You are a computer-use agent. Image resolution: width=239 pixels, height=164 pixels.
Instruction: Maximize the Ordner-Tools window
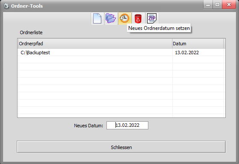(x=217, y=5)
